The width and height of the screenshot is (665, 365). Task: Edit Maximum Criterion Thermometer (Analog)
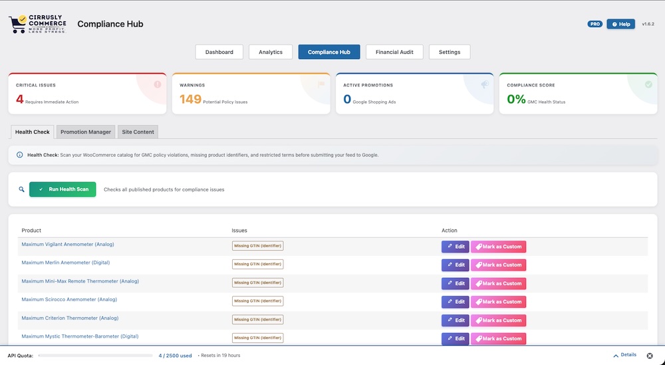pyautogui.click(x=455, y=320)
